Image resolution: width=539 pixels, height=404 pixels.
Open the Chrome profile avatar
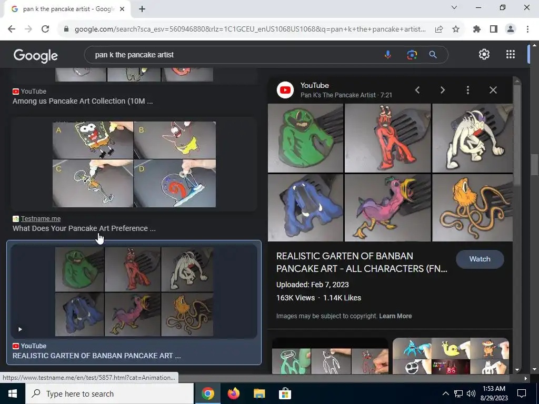click(x=511, y=29)
